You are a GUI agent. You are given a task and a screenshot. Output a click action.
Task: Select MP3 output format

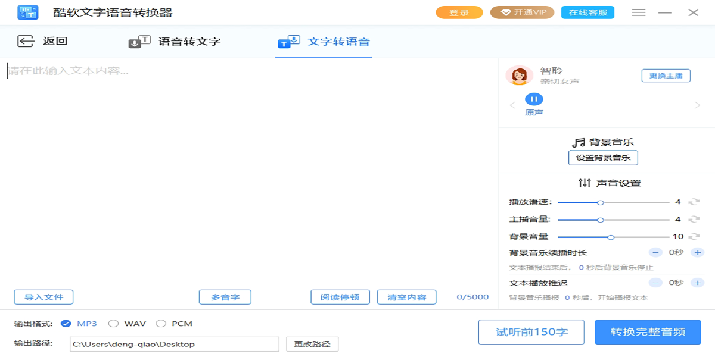(66, 324)
